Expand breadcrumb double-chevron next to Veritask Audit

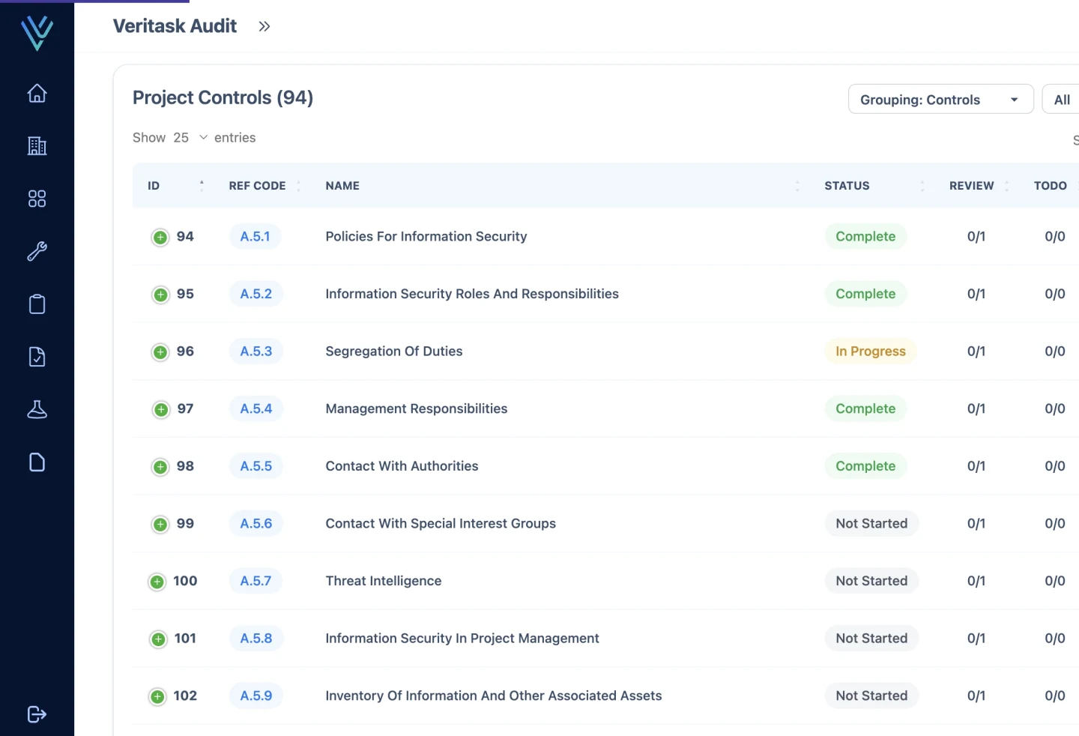pyautogui.click(x=264, y=26)
